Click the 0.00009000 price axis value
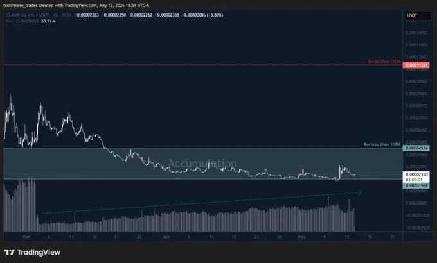 416,94
